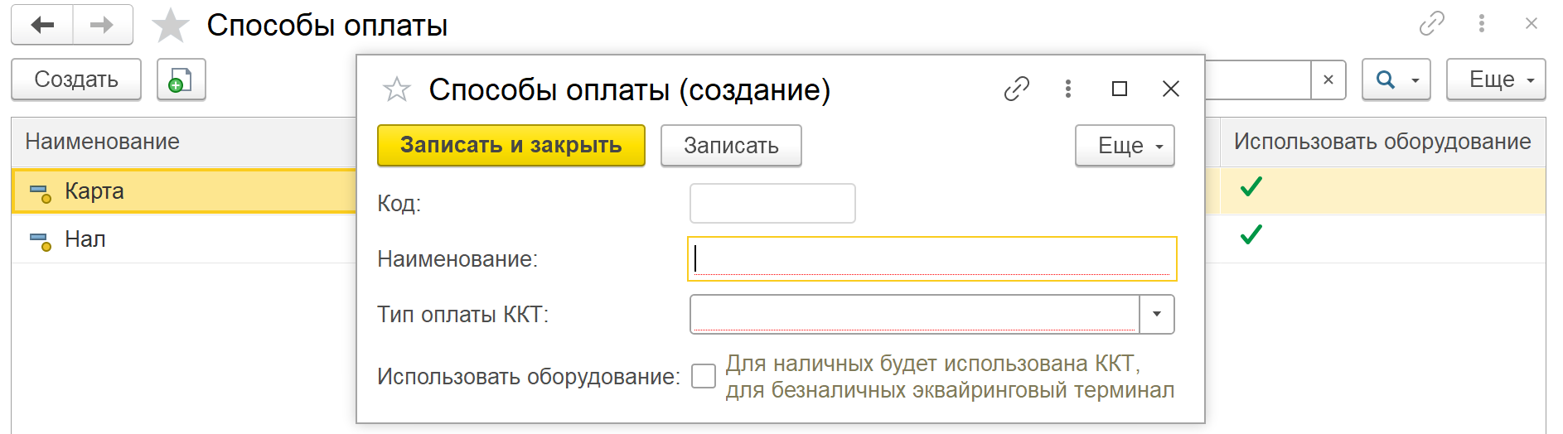Open the dialog's three-dot menu
Screen dimensions: 1563x434
pyautogui.click(x=1068, y=89)
